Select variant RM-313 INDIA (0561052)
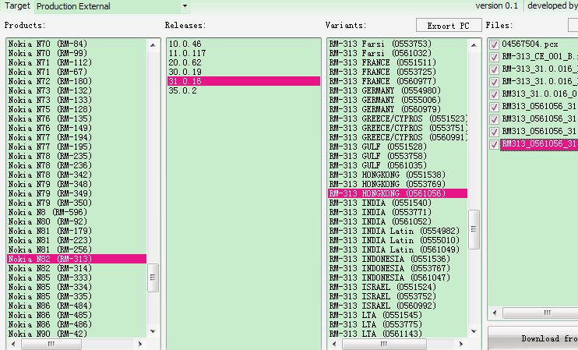This screenshot has height=350, width=578. pos(398,221)
